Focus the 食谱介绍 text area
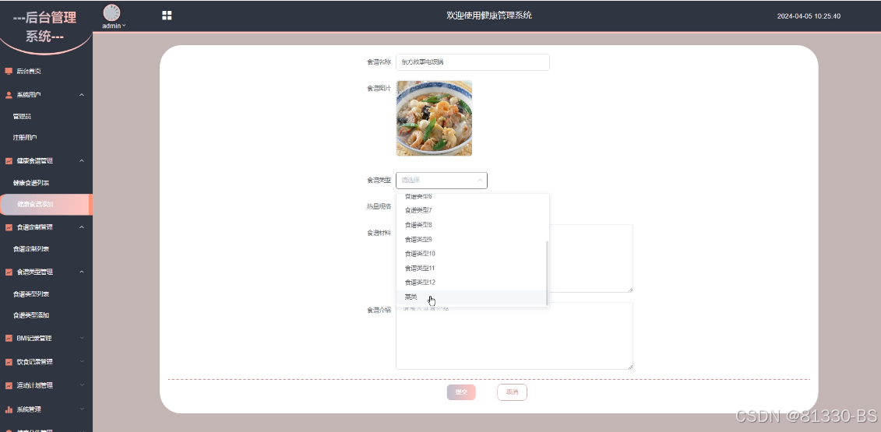881x432 pixels. tap(515, 336)
